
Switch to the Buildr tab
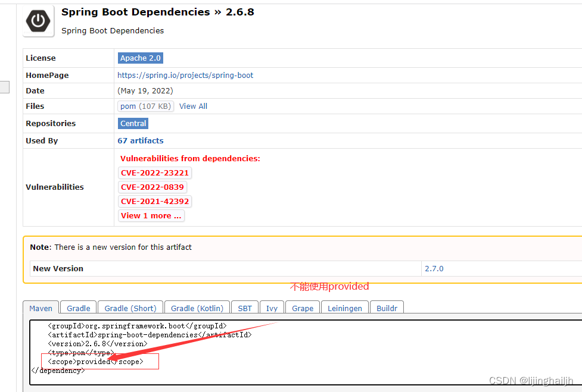click(x=387, y=308)
